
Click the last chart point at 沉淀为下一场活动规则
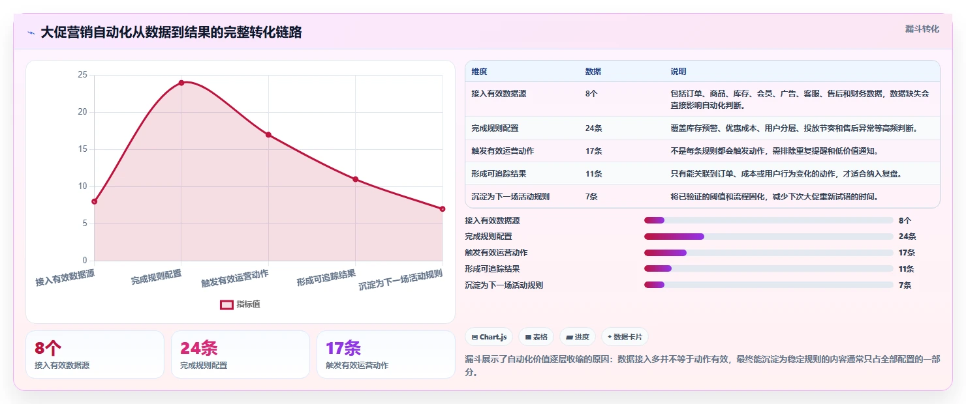[443, 209]
